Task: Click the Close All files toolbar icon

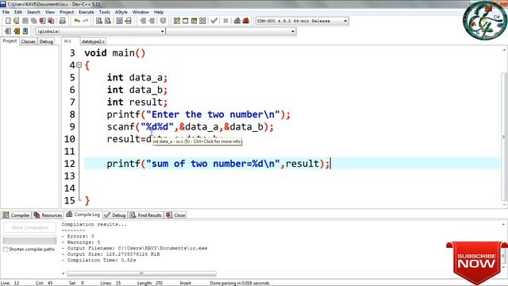Action: (51, 21)
